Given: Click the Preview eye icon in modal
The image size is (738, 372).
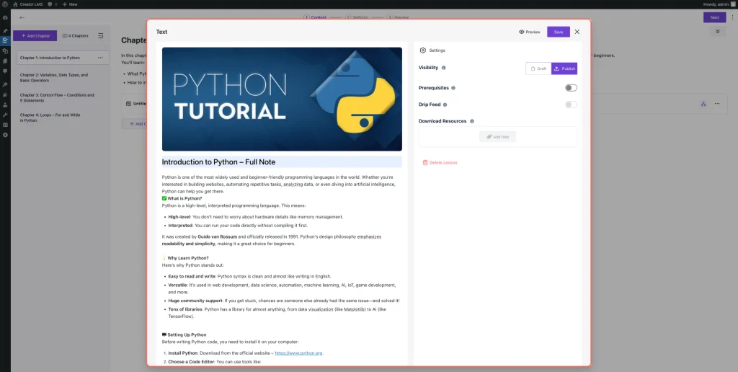Looking at the screenshot, I should point(522,32).
